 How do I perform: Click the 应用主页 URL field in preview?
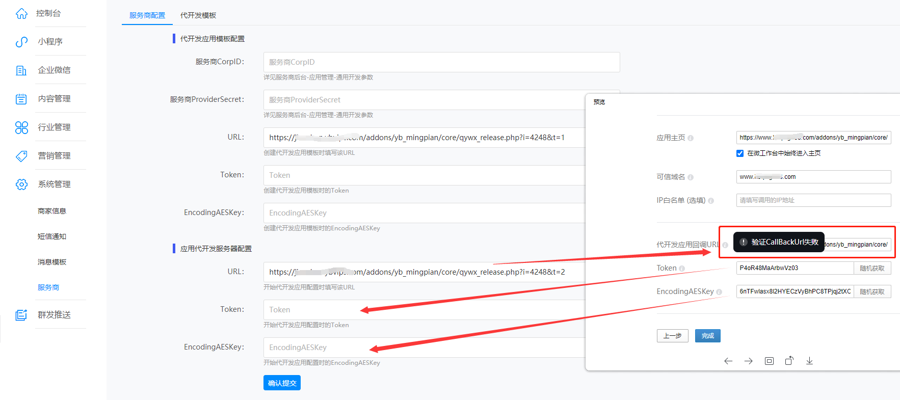[x=814, y=138]
